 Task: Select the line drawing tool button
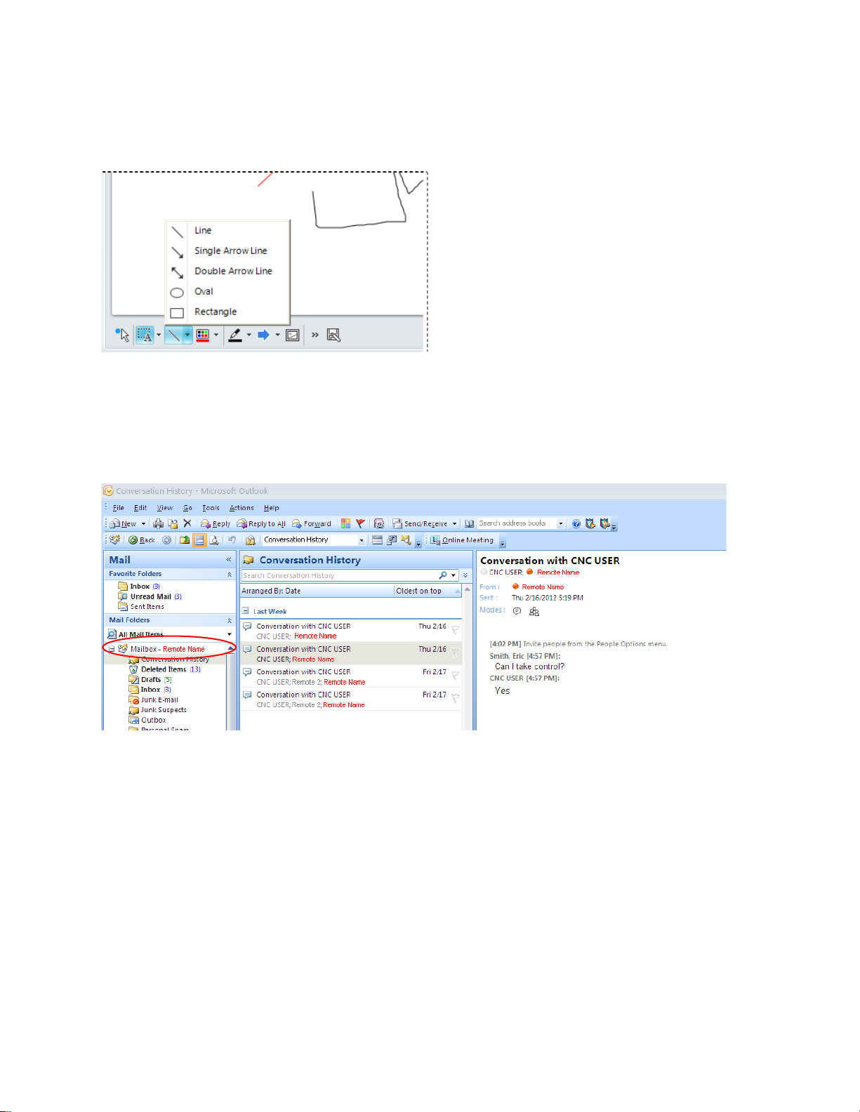click(x=173, y=335)
